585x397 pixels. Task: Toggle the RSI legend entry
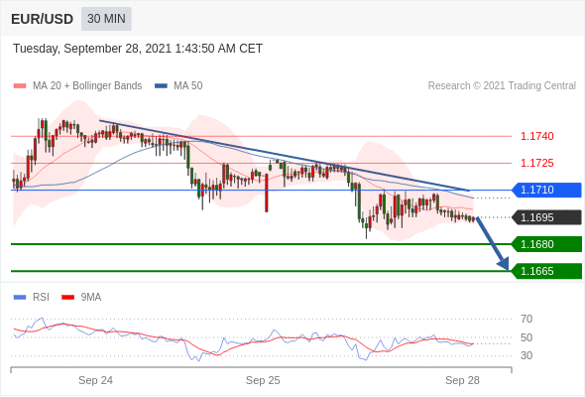tap(32, 298)
